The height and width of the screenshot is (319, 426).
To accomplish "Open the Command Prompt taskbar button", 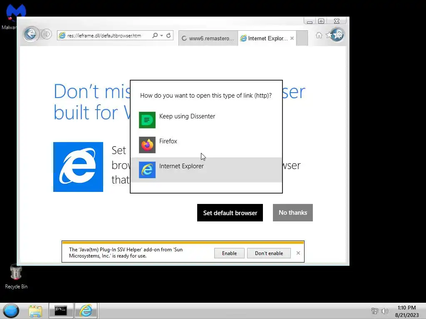I will (x=61, y=311).
